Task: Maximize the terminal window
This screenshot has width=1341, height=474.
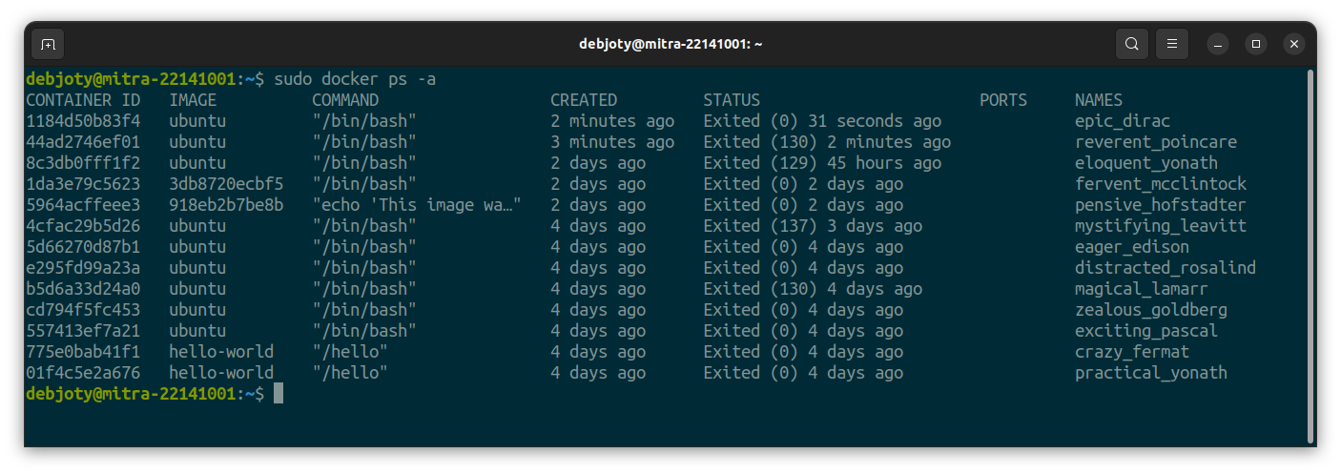Action: coord(1256,44)
